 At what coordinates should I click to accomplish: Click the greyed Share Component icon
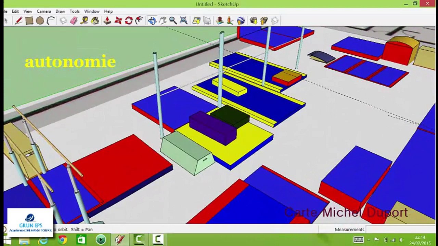[x=275, y=21]
